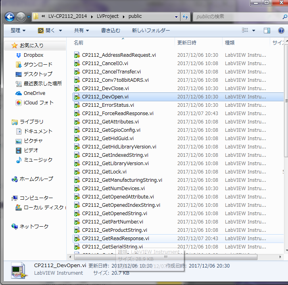Select CP2112_GetReadResponse.vi file icon
288x285 pixels.
coord(77,239)
